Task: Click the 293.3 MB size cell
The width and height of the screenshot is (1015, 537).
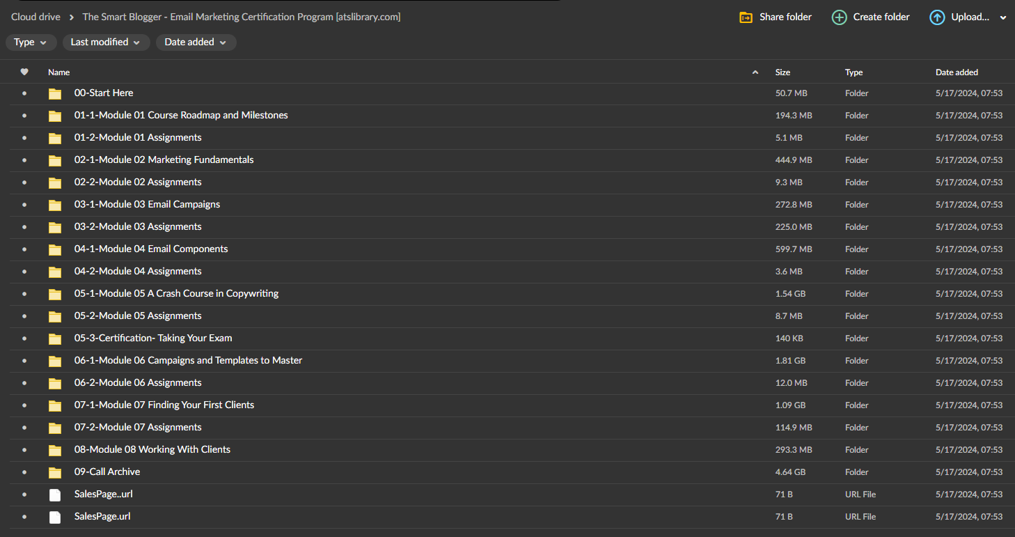Action: click(x=794, y=450)
